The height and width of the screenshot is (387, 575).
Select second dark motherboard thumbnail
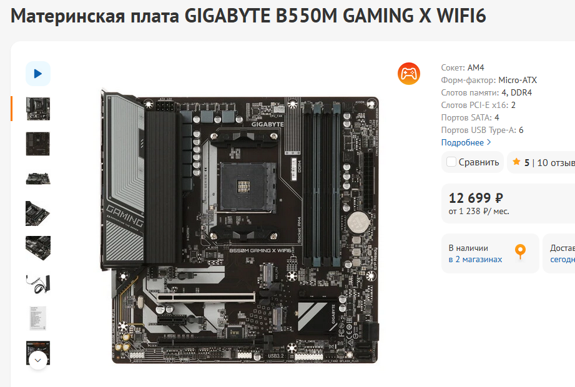pyautogui.click(x=37, y=144)
